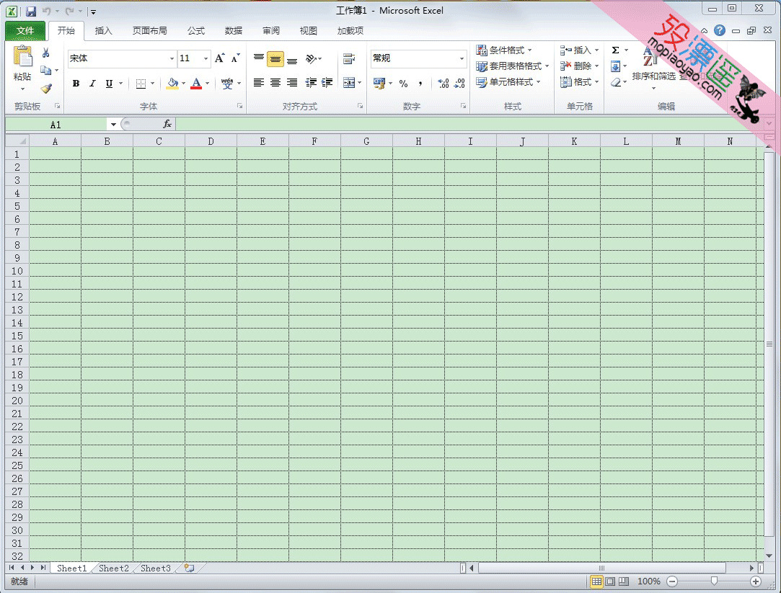Click zoom in plus button
This screenshot has height=593, width=781.
(756, 581)
